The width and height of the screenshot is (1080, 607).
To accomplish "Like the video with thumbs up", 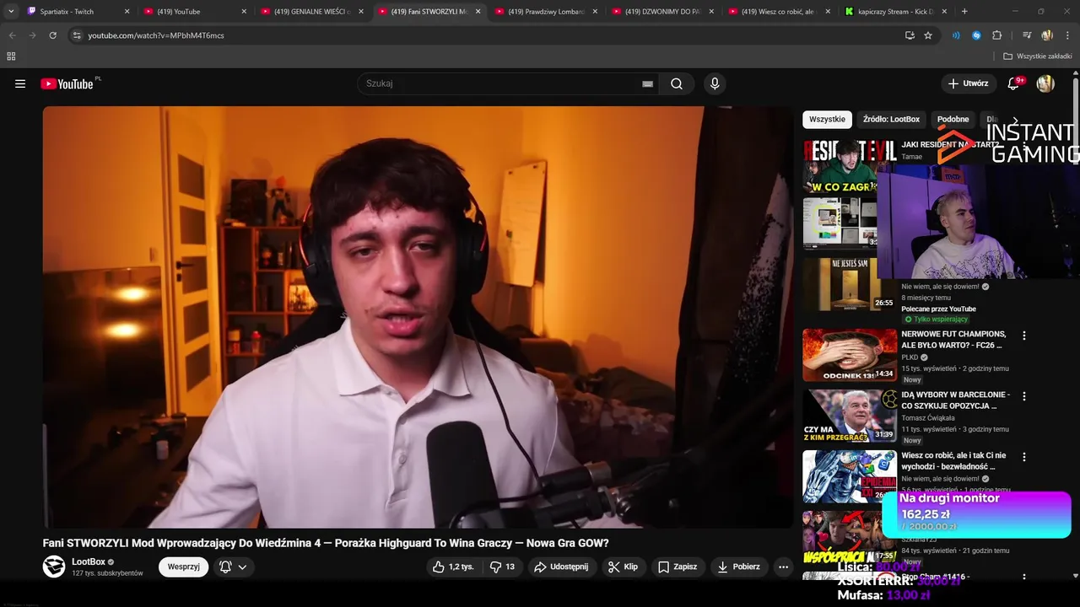I will [x=453, y=567].
